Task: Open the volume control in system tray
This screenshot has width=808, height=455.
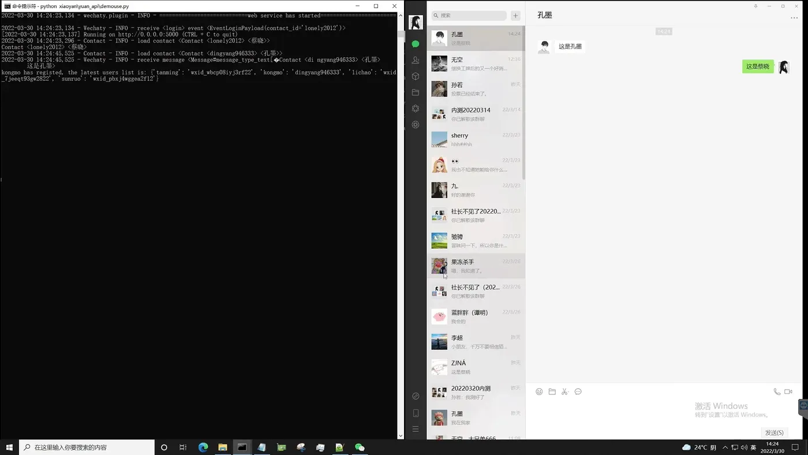Action: [x=744, y=447]
